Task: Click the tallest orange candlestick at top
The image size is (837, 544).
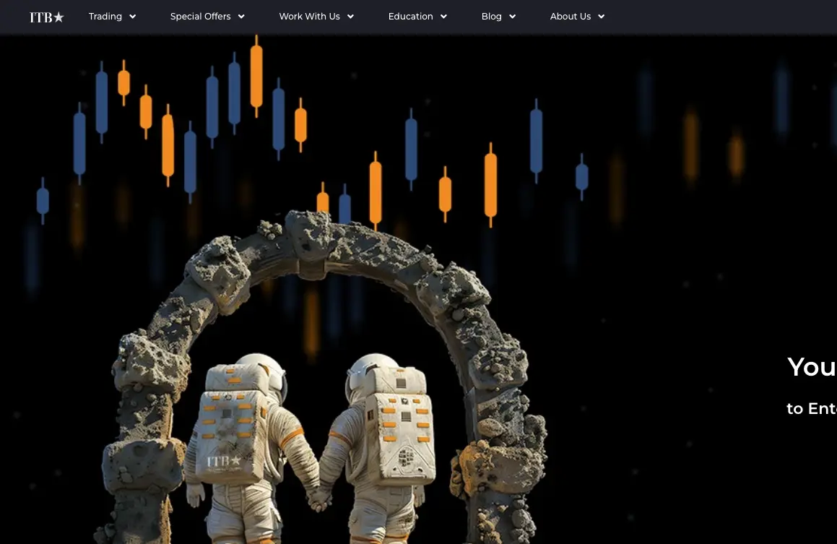Action: [256, 74]
